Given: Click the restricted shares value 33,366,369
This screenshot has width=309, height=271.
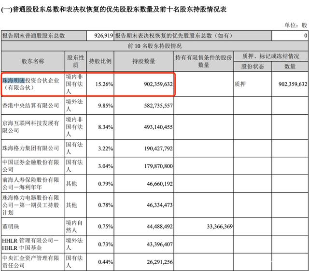Looking at the screenshot, I should coord(220,227).
